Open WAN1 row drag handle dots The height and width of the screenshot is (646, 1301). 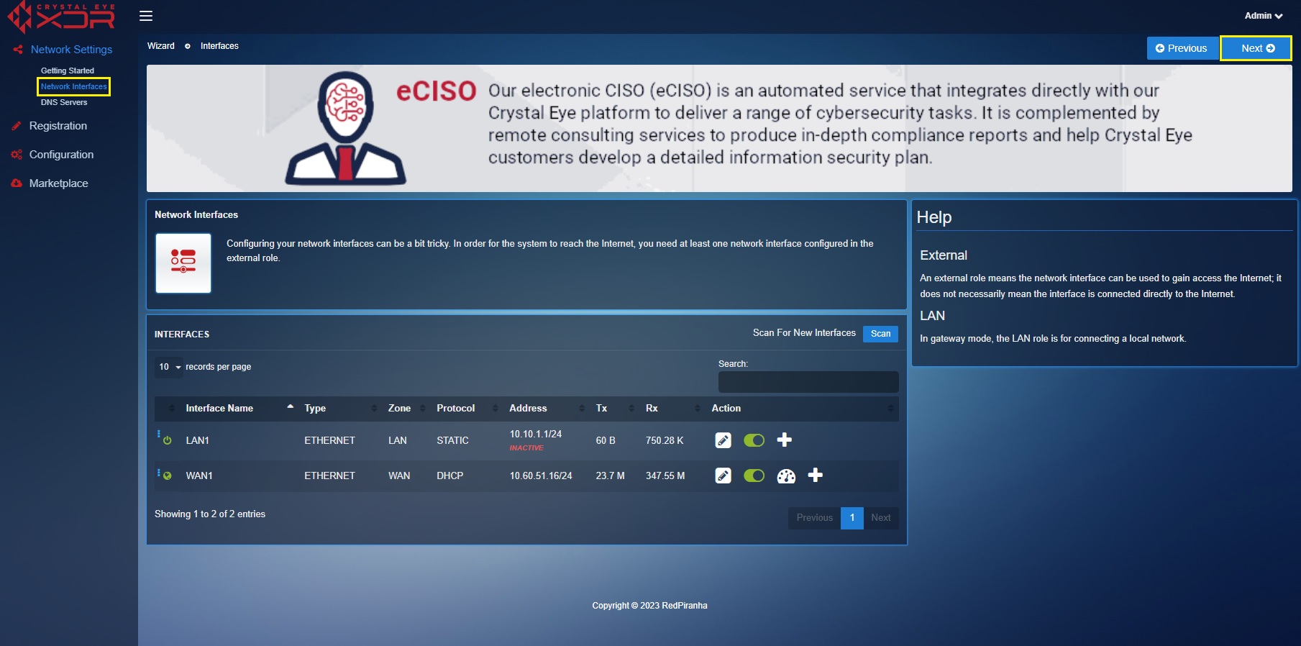click(x=158, y=473)
